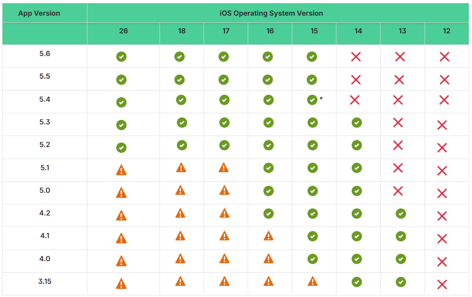This screenshot has width=472, height=297.
Task: Click the red X for 5.2 on iOS 13
Action: [398, 145]
